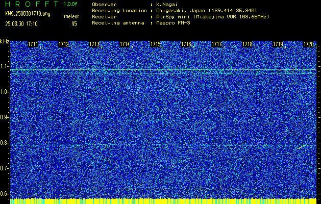321x204 pixels.
Task: Click the Receiver field label
Action: click(x=104, y=16)
